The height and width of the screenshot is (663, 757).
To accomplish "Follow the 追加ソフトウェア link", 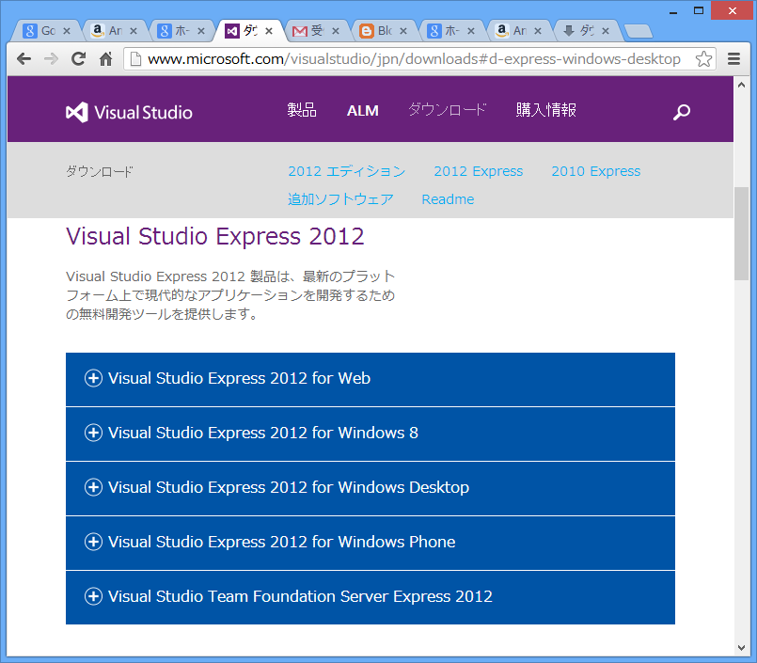I will (x=340, y=199).
